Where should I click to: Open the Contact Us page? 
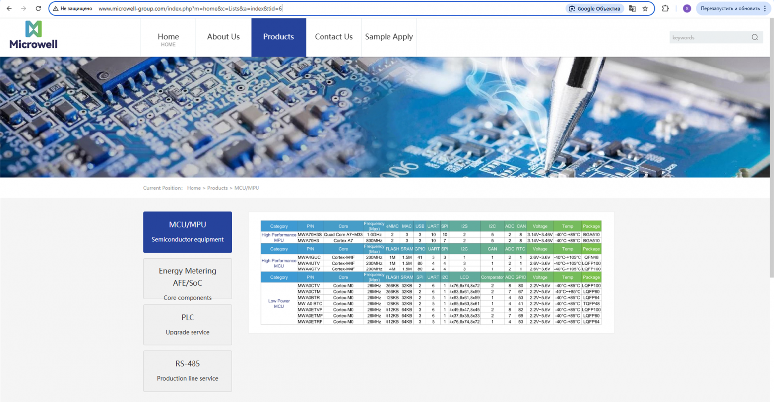[x=333, y=37]
